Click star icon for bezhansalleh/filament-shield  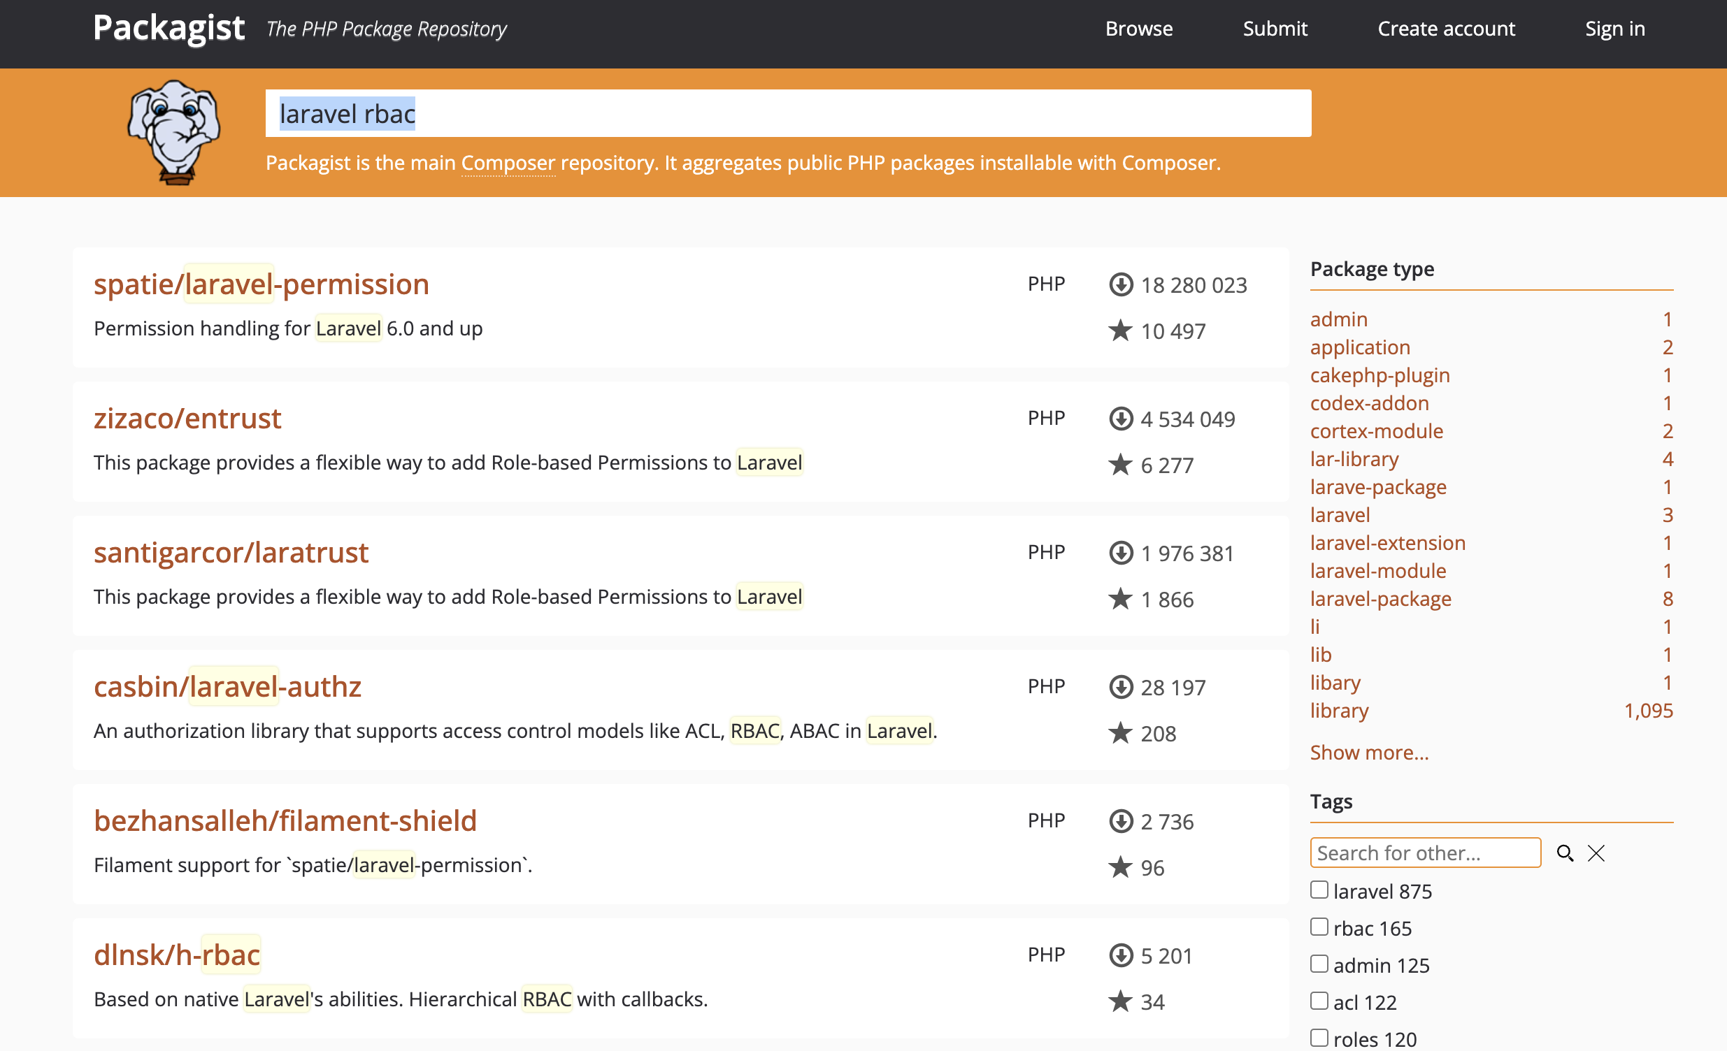pyautogui.click(x=1120, y=867)
